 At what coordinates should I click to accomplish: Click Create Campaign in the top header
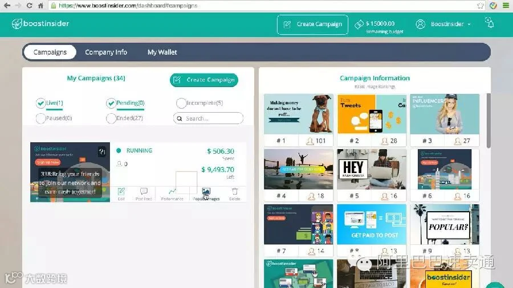(x=312, y=24)
